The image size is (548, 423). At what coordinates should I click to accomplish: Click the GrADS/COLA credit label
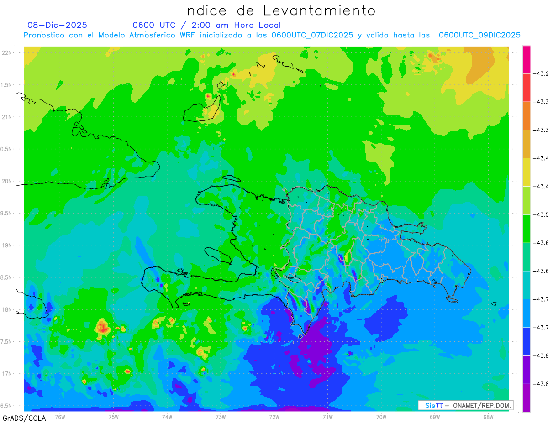(x=24, y=418)
